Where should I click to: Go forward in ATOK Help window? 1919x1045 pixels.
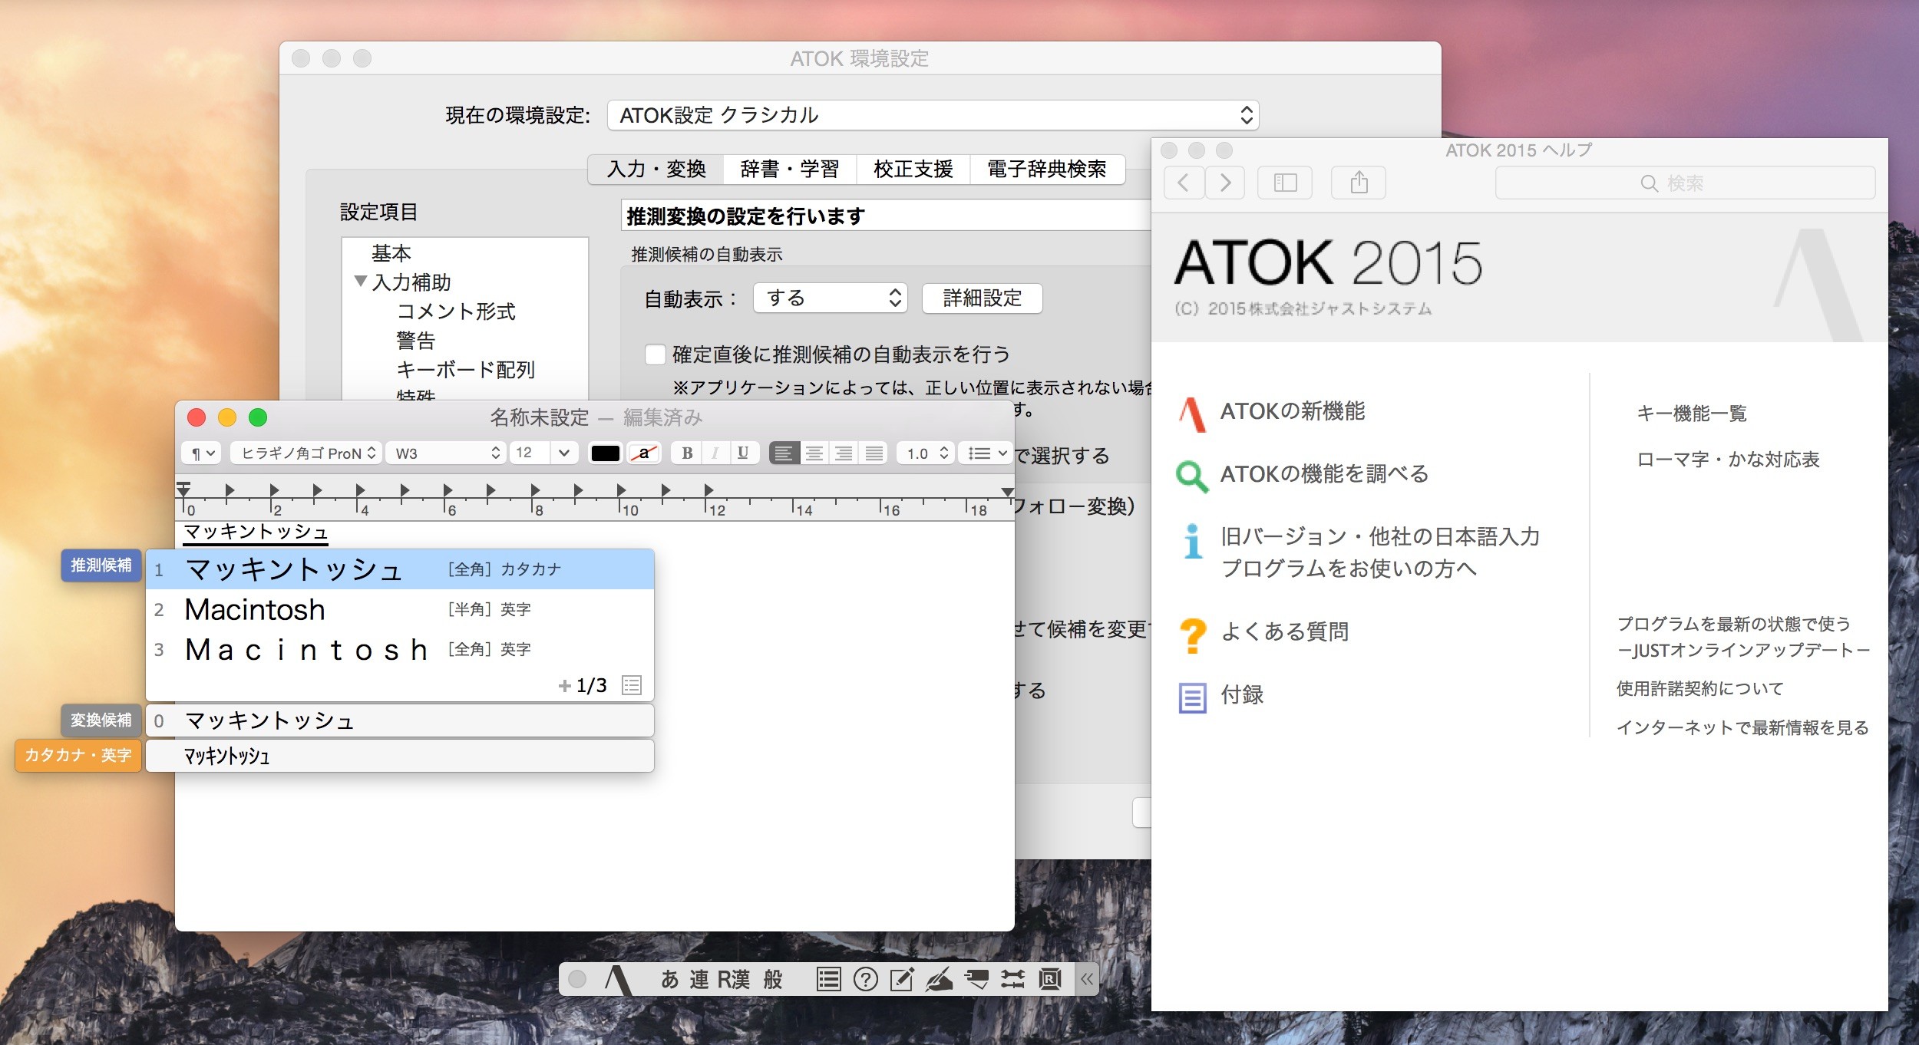point(1225,183)
